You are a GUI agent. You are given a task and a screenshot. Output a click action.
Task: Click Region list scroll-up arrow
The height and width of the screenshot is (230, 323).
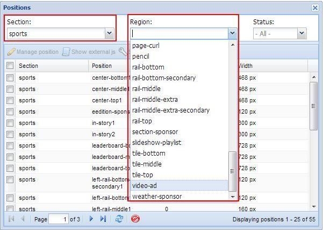pos(233,45)
